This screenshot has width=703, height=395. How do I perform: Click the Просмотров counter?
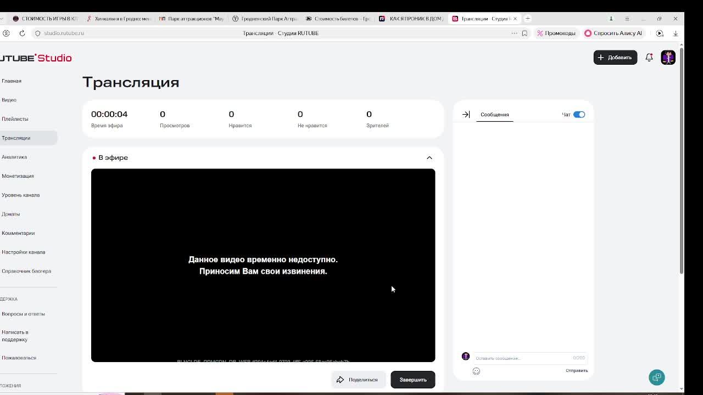coord(175,119)
